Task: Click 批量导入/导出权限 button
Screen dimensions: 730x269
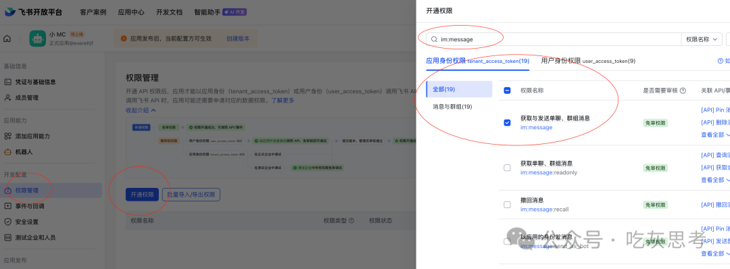Action: pos(191,195)
